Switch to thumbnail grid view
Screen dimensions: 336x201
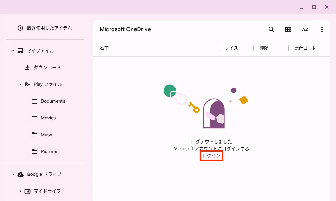pyautogui.click(x=288, y=29)
